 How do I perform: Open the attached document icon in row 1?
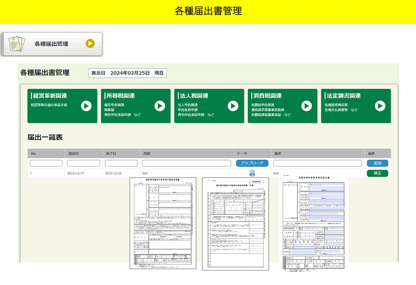pos(252,174)
